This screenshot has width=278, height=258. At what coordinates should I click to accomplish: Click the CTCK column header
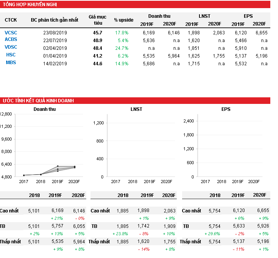point(11,20)
